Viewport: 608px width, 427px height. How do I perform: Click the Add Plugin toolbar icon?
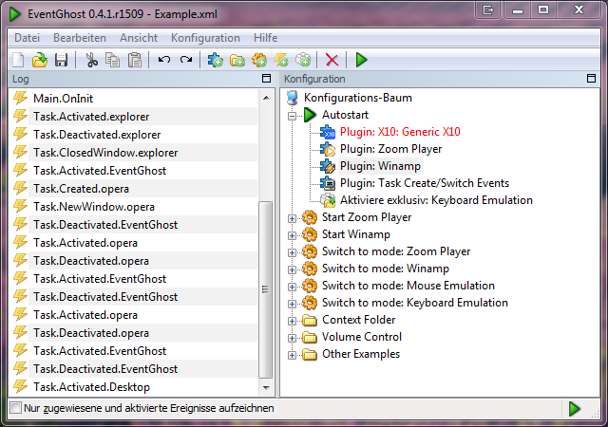216,60
